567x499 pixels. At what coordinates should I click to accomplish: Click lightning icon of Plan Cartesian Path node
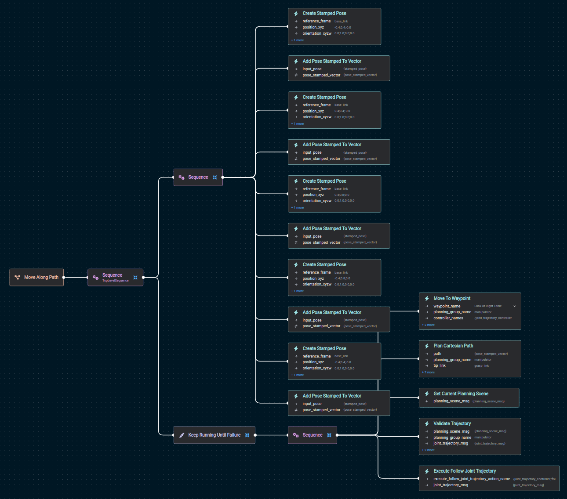(x=427, y=346)
